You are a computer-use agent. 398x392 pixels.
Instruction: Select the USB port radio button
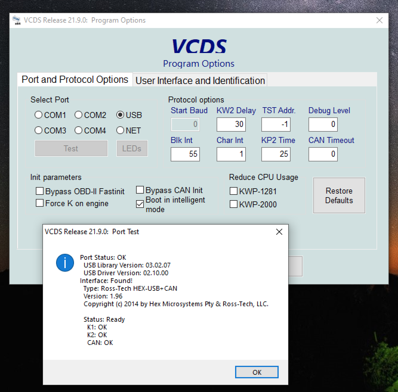click(120, 115)
